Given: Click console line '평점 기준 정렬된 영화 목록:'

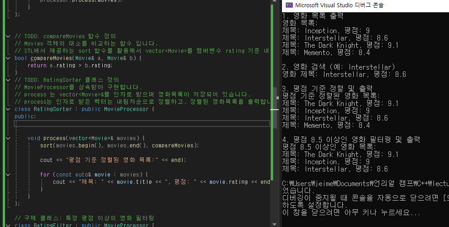Looking at the screenshot, I should [x=331, y=96].
